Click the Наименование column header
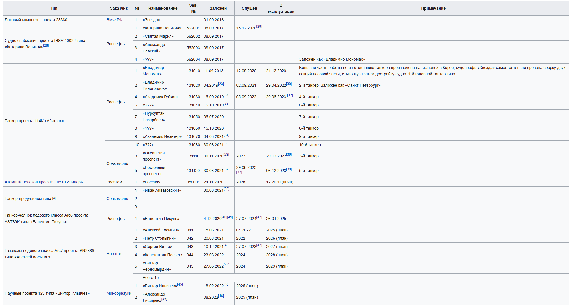Image resolution: width=571 pixels, height=307 pixels. coord(163,8)
